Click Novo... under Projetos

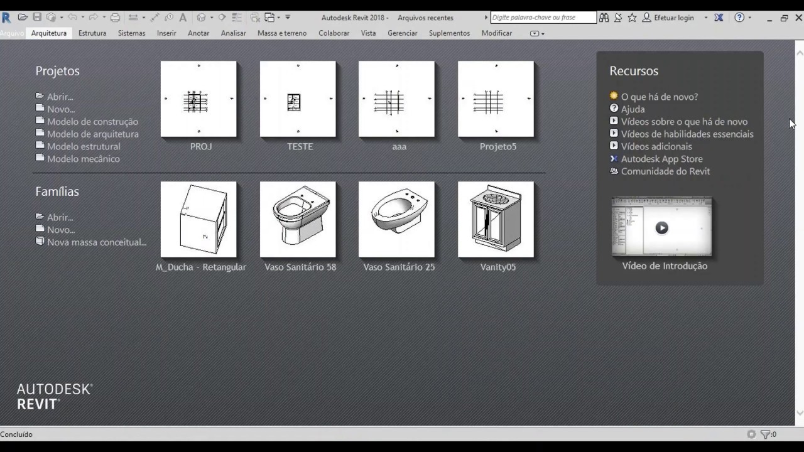click(61, 109)
